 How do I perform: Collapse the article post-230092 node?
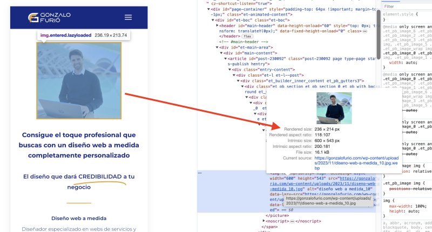[x=226, y=58]
